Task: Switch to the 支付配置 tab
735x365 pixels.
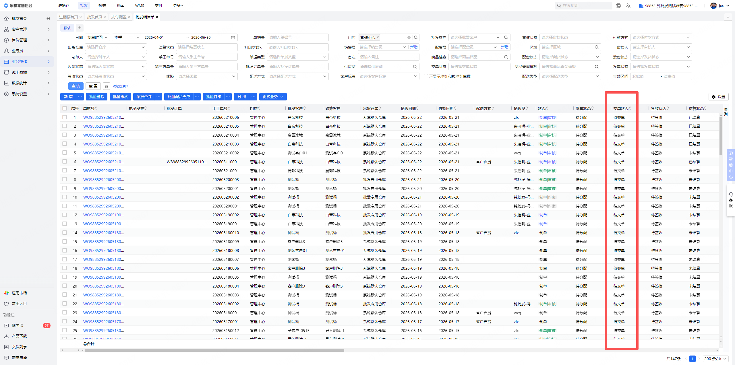Action: (x=119, y=17)
